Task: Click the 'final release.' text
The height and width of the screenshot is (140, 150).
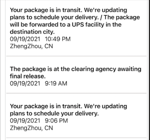Action: [28, 76]
